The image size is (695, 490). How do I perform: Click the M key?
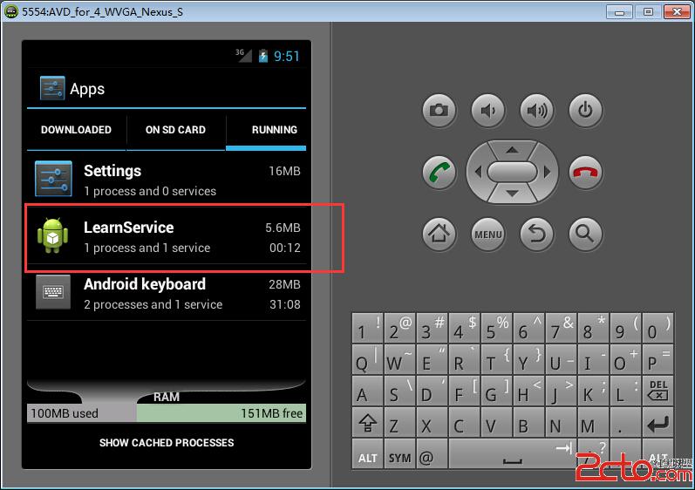tap(593, 422)
